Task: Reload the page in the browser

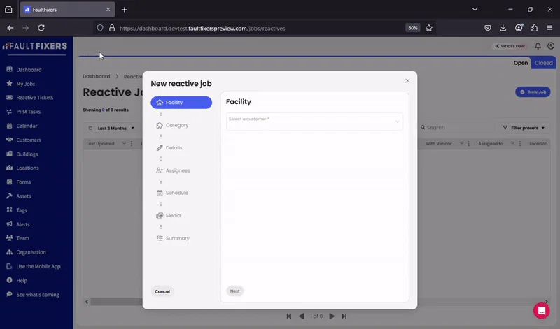Action: point(41,28)
